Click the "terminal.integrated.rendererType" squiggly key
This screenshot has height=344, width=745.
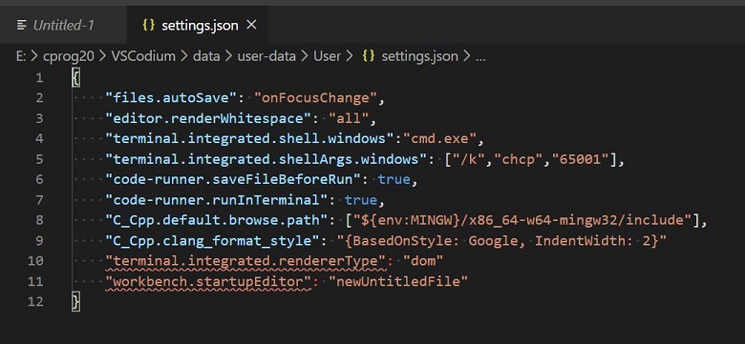point(245,260)
